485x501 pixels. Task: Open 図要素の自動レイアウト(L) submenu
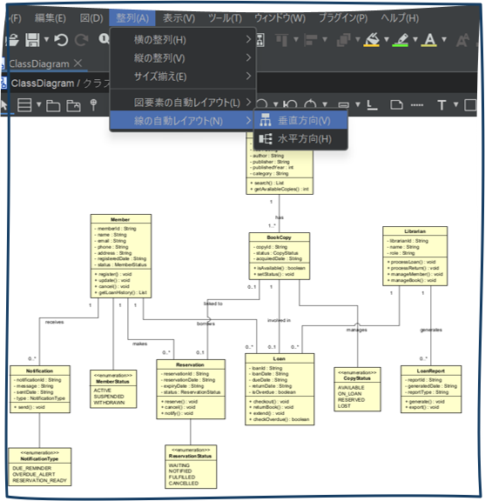coord(183,103)
